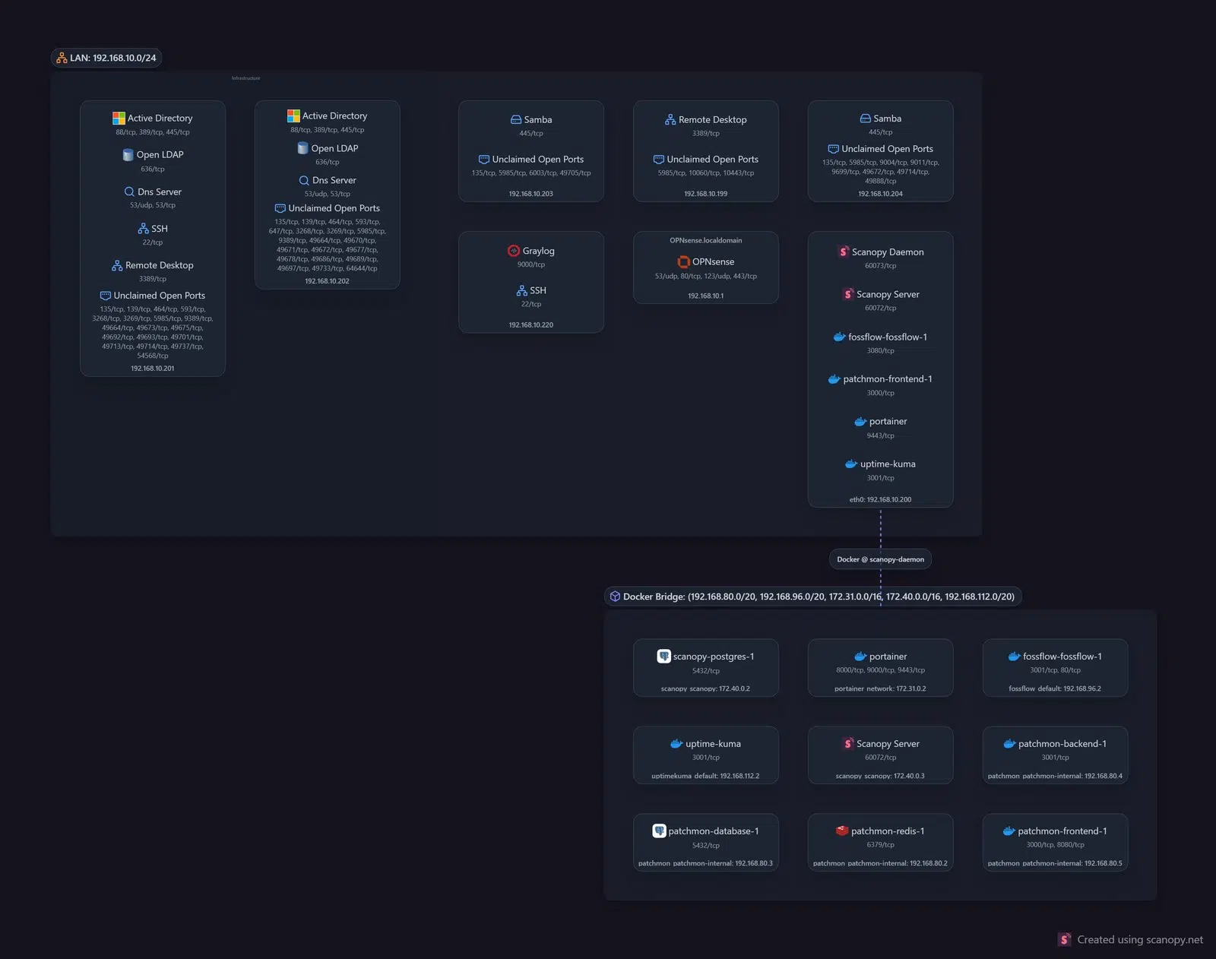1216x959 pixels.
Task: Click the Docker icon for uptime-kuma on host 192.168.10.200
Action: 851,464
